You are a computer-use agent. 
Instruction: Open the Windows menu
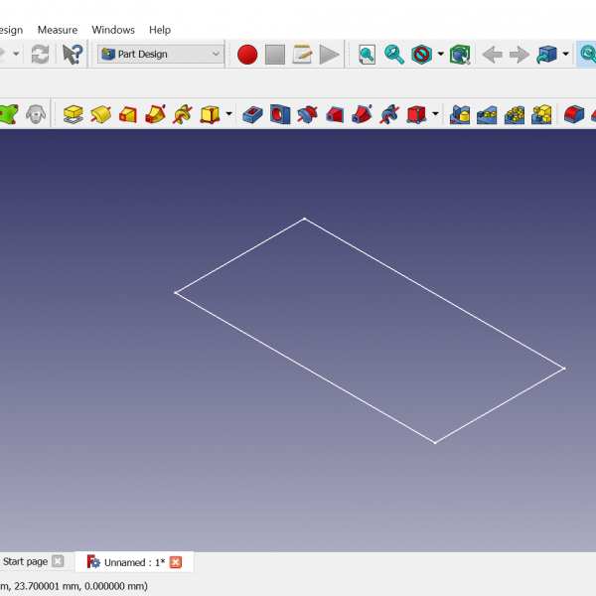(113, 30)
